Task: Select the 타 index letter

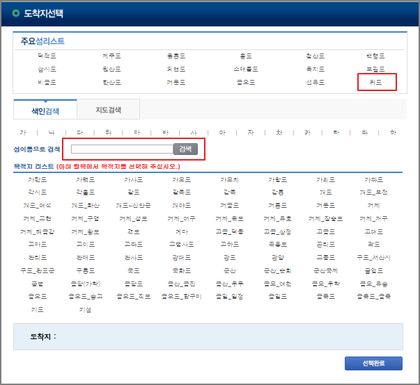Action: (x=336, y=133)
